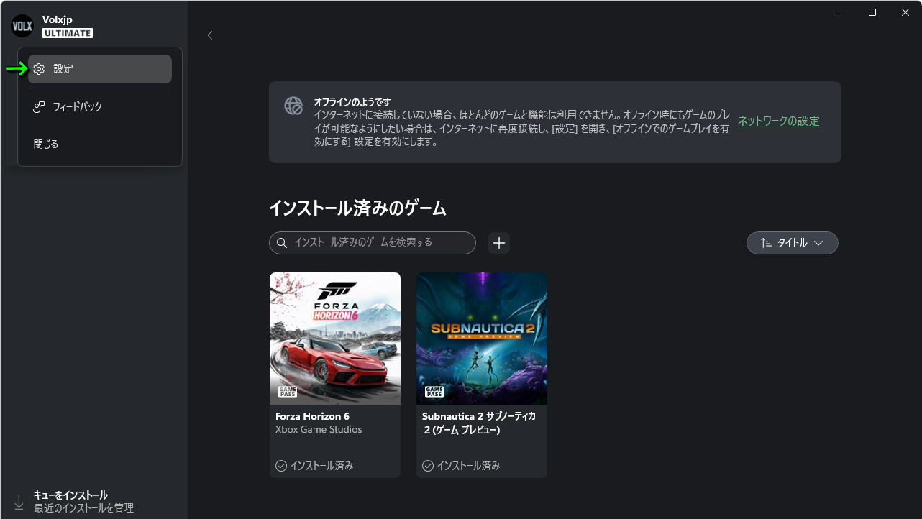Click the インストール済みのゲーム heading
The width and height of the screenshot is (922, 519).
click(x=357, y=208)
